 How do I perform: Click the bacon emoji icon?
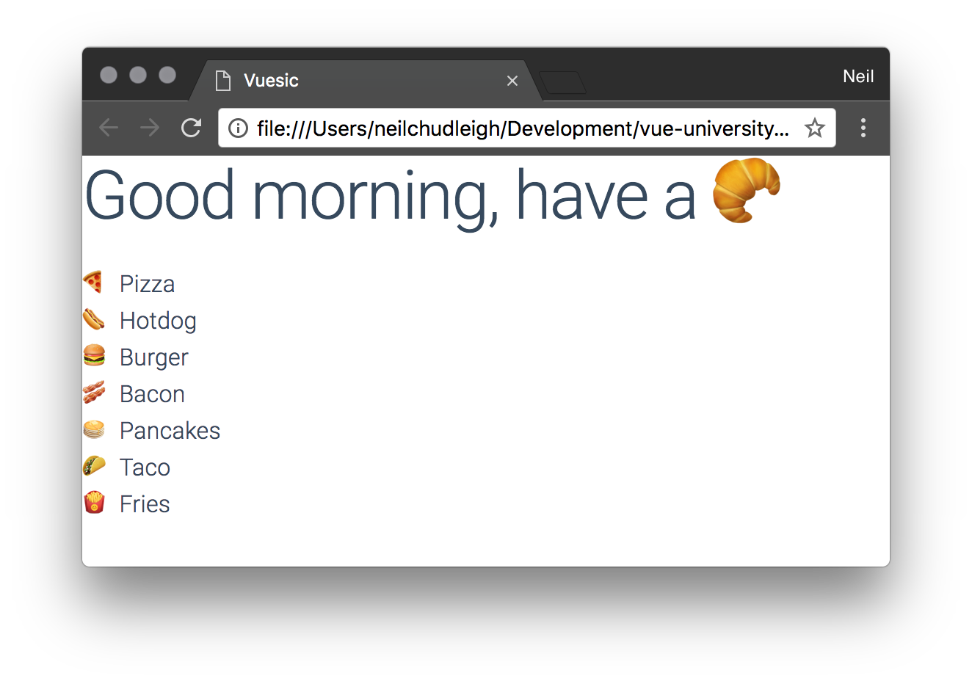click(94, 392)
